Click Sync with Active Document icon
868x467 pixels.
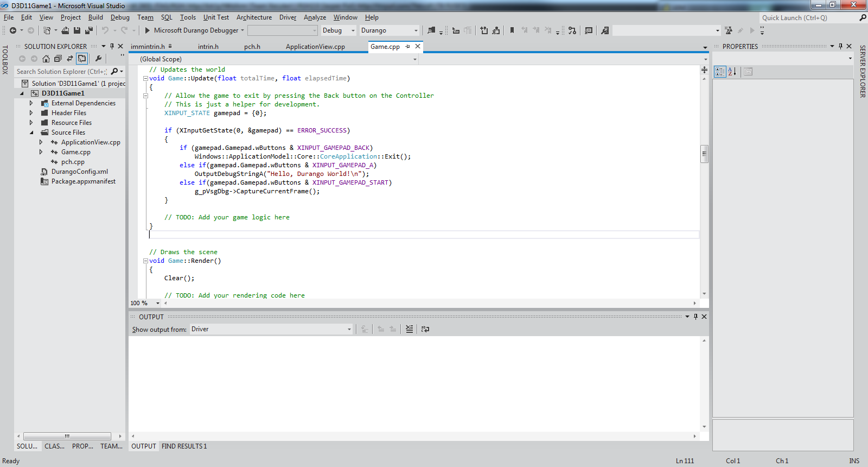point(70,59)
